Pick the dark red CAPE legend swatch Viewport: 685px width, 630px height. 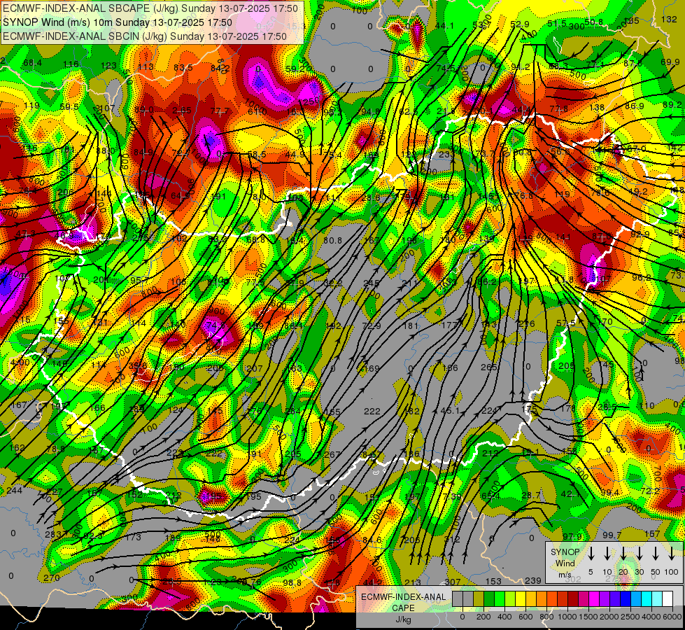click(573, 599)
